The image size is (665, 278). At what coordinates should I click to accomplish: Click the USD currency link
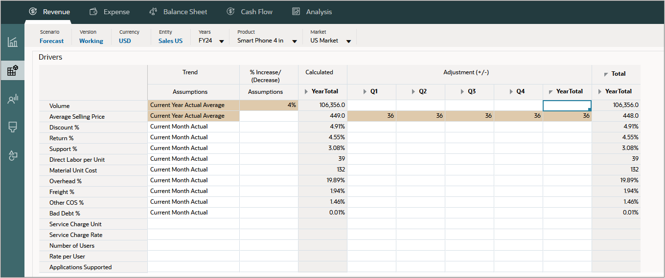pyautogui.click(x=125, y=41)
